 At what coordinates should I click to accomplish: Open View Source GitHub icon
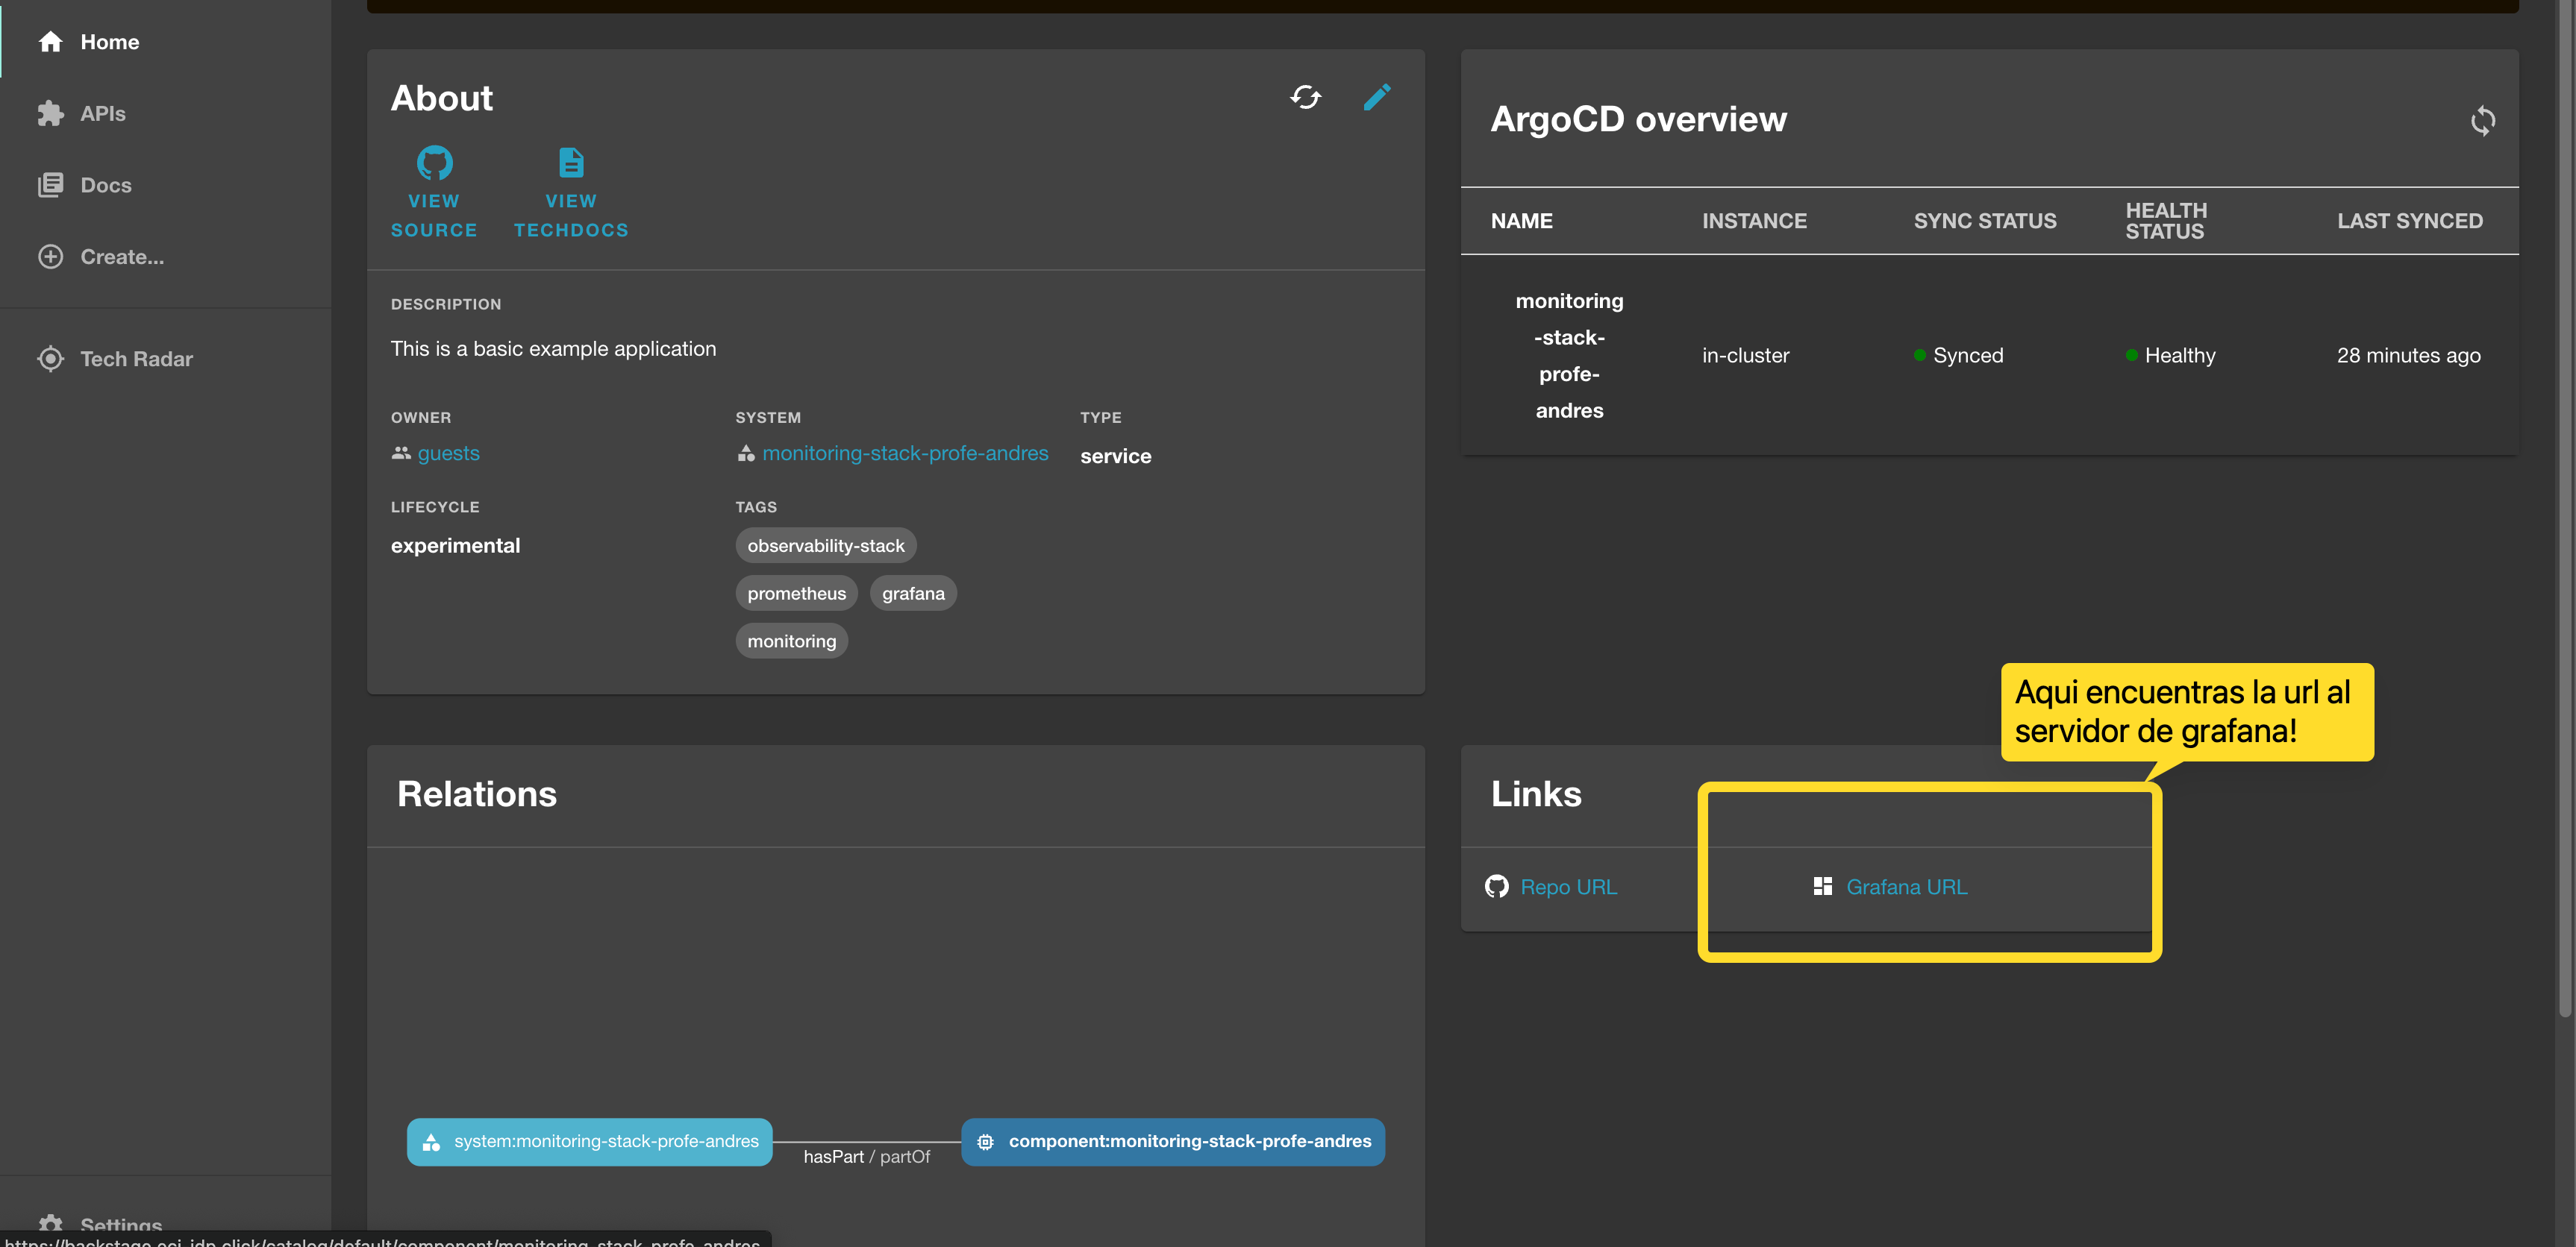click(434, 162)
